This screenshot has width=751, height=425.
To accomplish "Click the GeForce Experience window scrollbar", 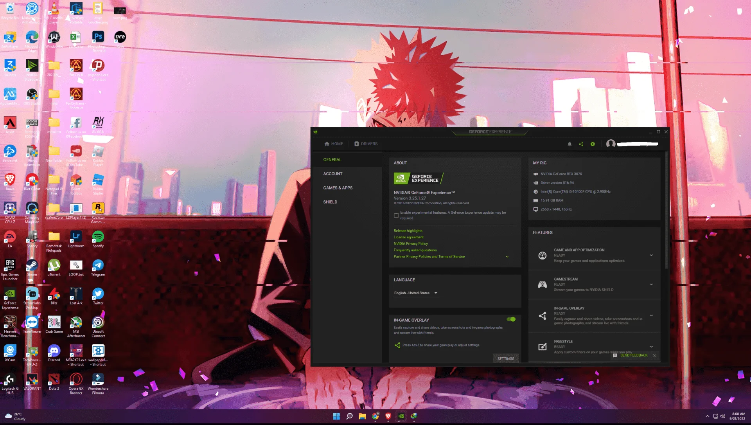I will coord(667,211).
